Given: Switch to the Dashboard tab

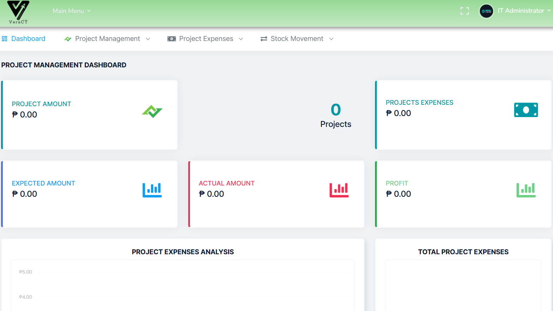Looking at the screenshot, I should 28,38.
